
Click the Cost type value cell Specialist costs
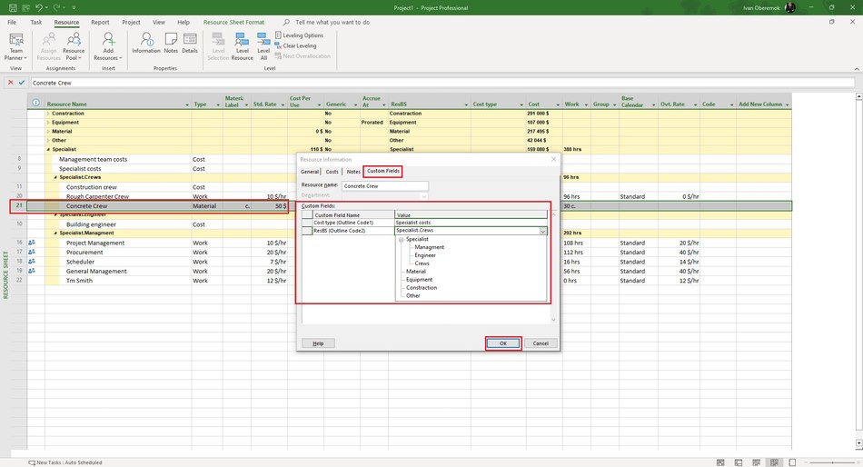pyautogui.click(x=471, y=223)
